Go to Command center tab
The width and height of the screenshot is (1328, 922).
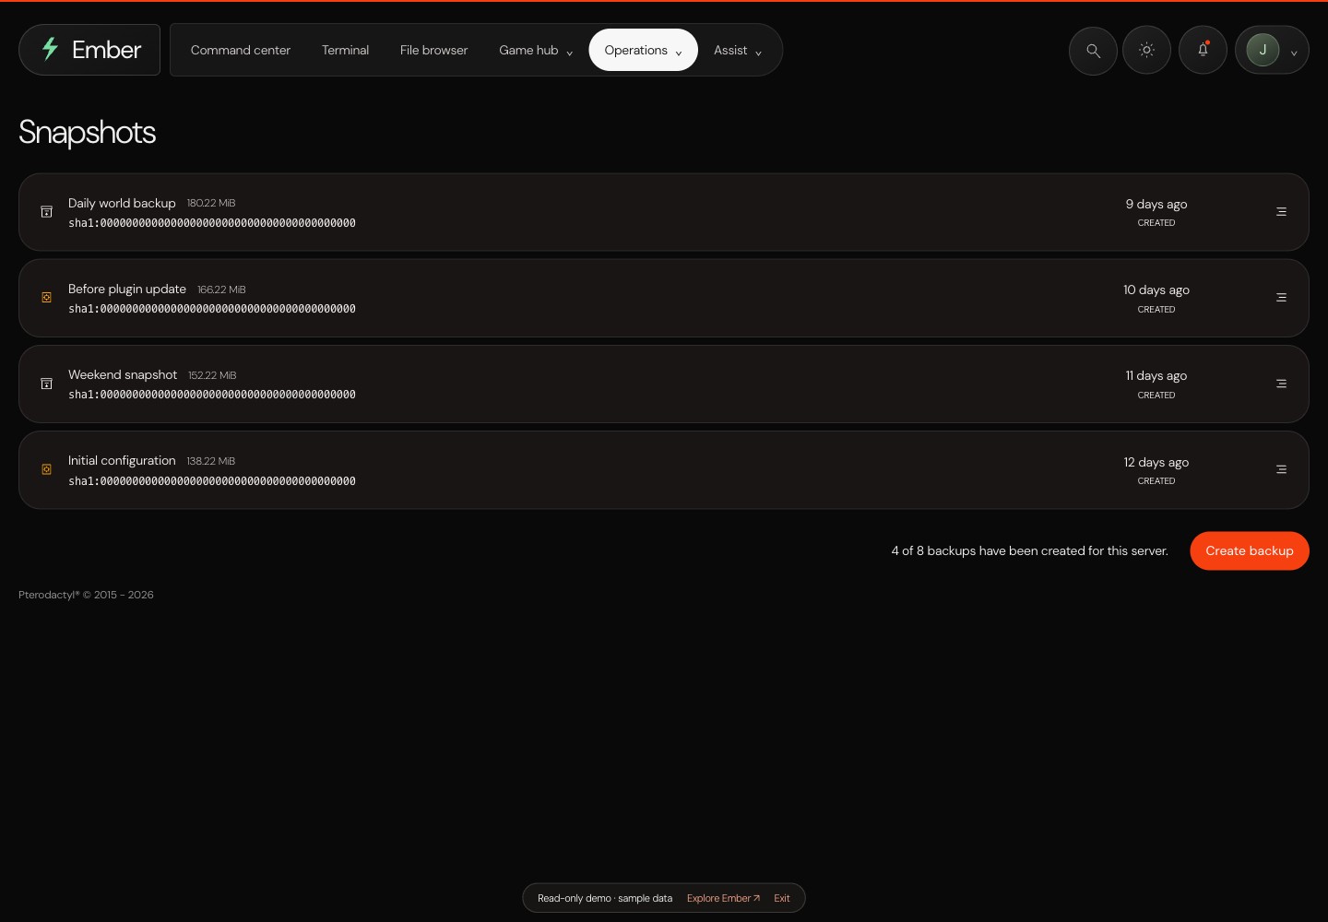[241, 51]
